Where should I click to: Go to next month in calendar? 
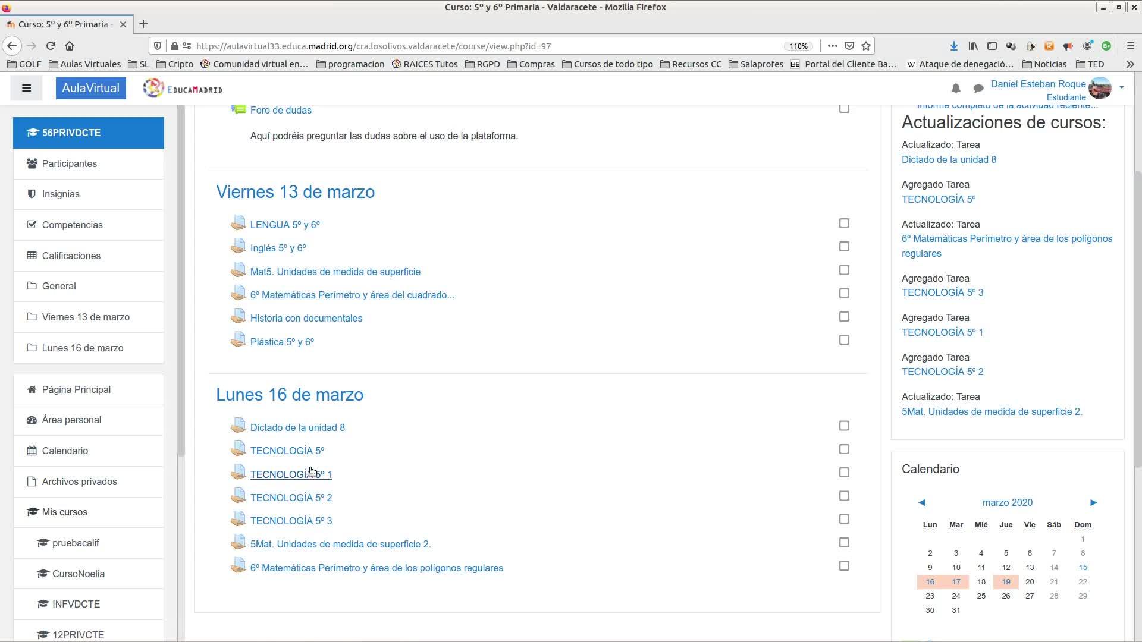point(1093,502)
